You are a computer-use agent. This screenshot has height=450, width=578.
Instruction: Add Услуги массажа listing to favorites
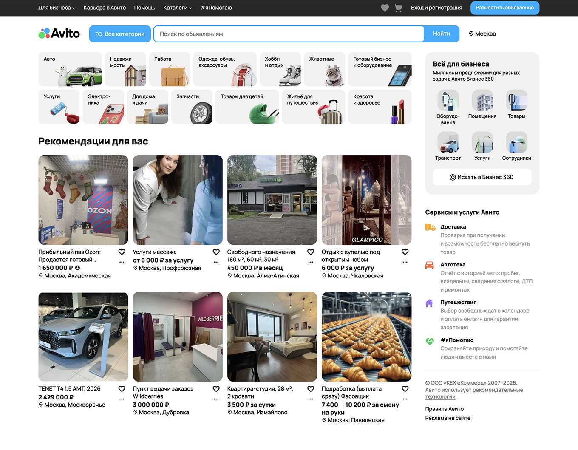(216, 252)
